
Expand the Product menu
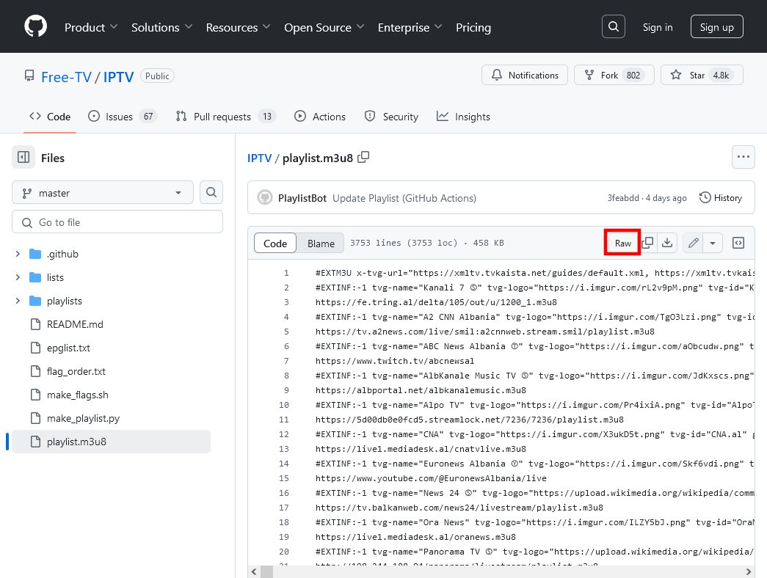point(91,27)
